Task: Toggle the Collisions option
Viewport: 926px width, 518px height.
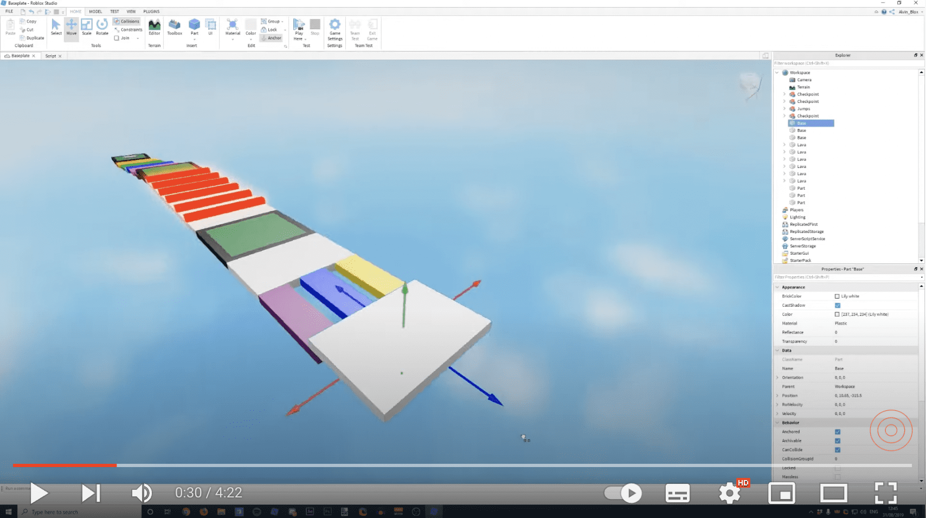Action: [x=126, y=21]
